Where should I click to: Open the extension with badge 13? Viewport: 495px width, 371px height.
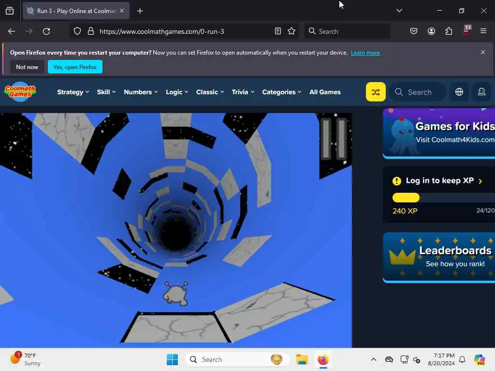point(466,30)
